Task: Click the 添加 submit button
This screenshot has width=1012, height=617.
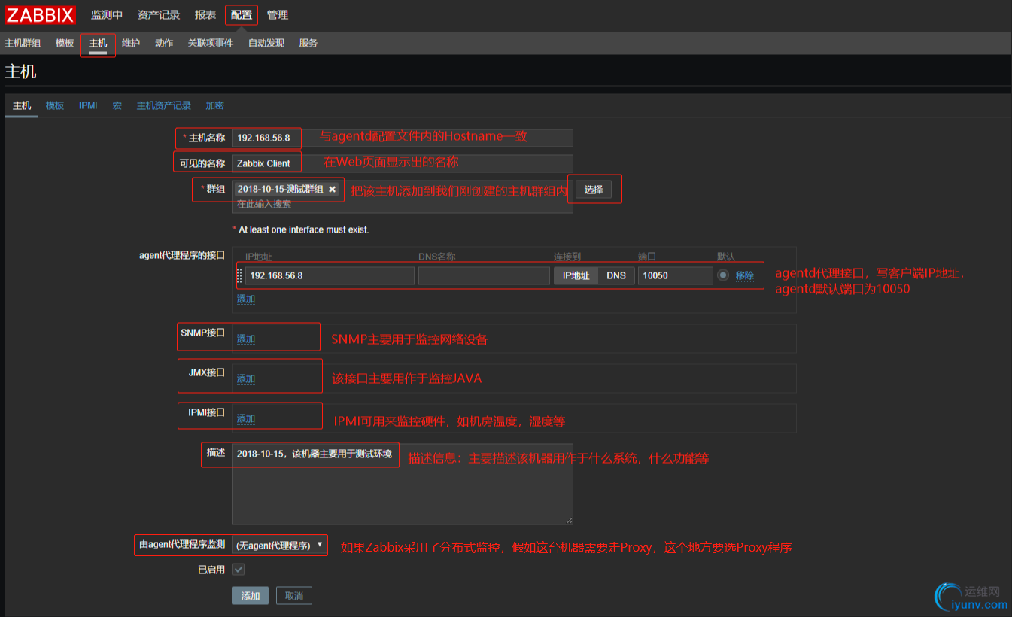Action: coord(250,596)
